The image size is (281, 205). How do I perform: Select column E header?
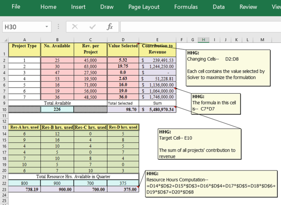[x=158, y=40]
